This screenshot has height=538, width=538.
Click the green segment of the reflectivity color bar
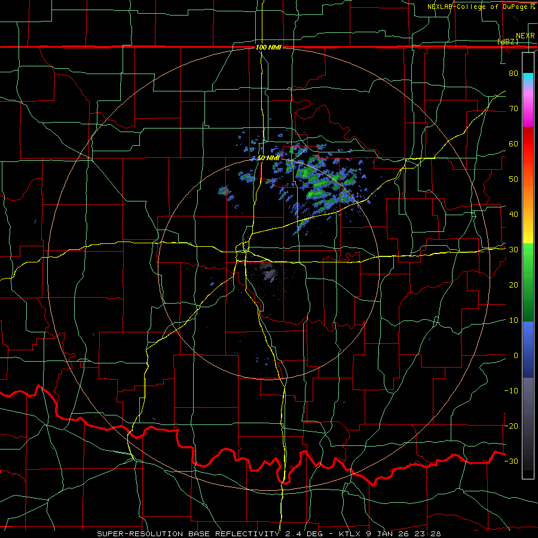coord(528,282)
